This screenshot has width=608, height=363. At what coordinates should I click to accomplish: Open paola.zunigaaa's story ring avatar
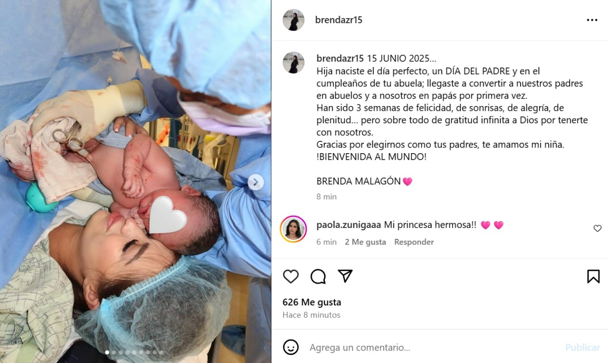[294, 229]
